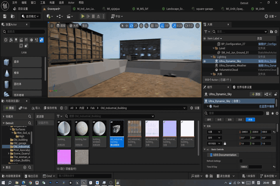Viewport: 280px width, 186px height.
Task: Check the Refresh Settings checkbox
Action: pyautogui.click(x=241, y=161)
